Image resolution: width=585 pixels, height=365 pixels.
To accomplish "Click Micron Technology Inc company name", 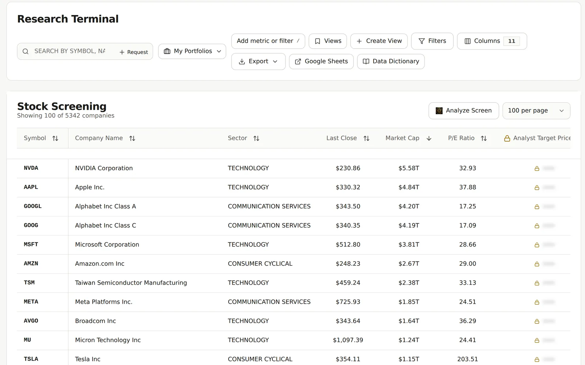I will click(108, 340).
